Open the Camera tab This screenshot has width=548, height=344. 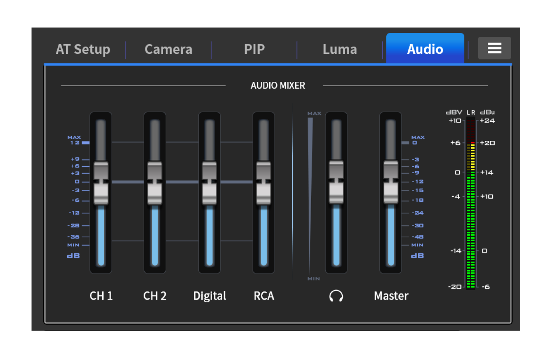pyautogui.click(x=169, y=49)
